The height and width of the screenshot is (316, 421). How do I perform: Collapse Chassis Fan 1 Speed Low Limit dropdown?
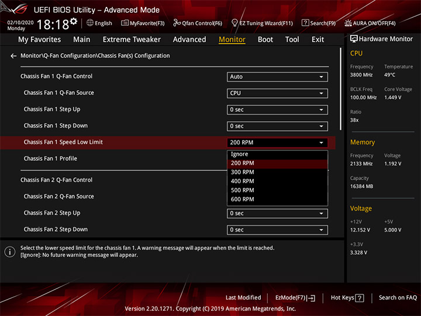point(277,142)
